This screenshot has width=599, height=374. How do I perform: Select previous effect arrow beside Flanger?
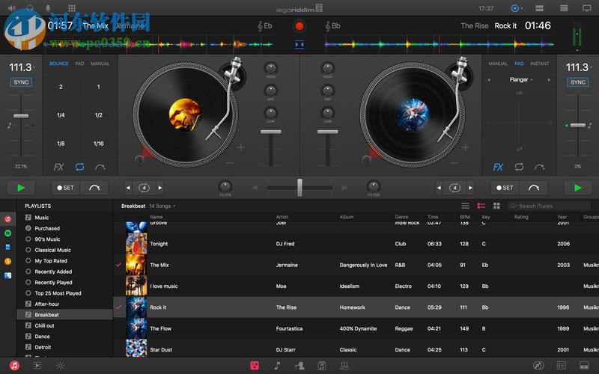point(489,80)
